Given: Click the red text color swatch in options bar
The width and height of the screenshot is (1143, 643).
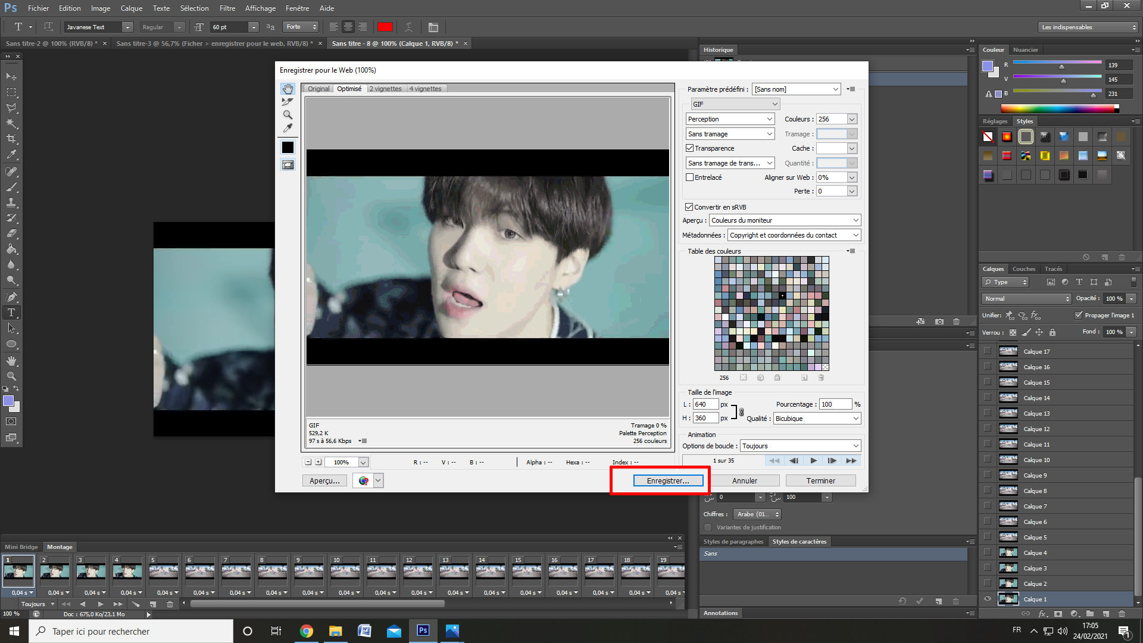Looking at the screenshot, I should [x=385, y=27].
